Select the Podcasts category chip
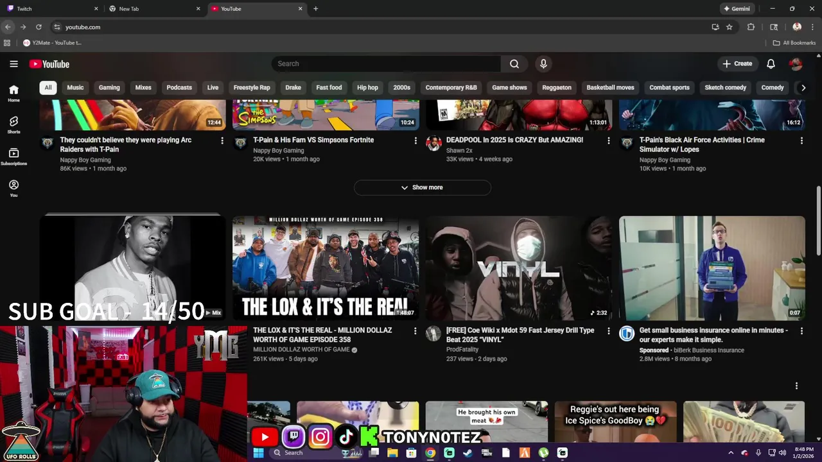Viewport: 822px width, 462px height. 179,87
